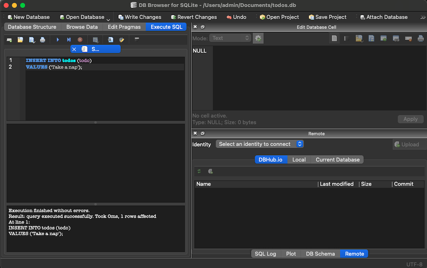Screen dimensions: 427x268
Task: Select the DB Schema bottom tab
Action: point(320,254)
